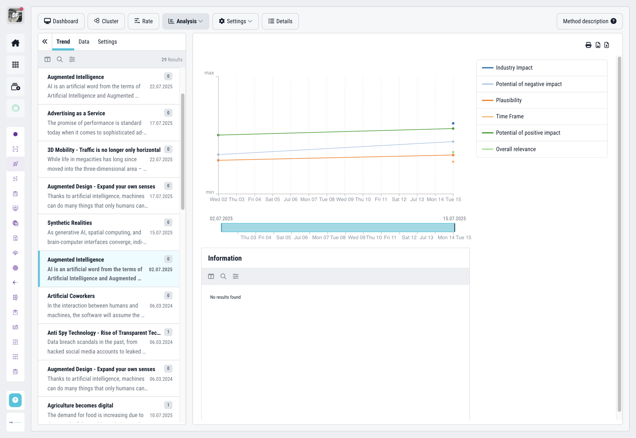Switch to the Data tab

click(84, 42)
